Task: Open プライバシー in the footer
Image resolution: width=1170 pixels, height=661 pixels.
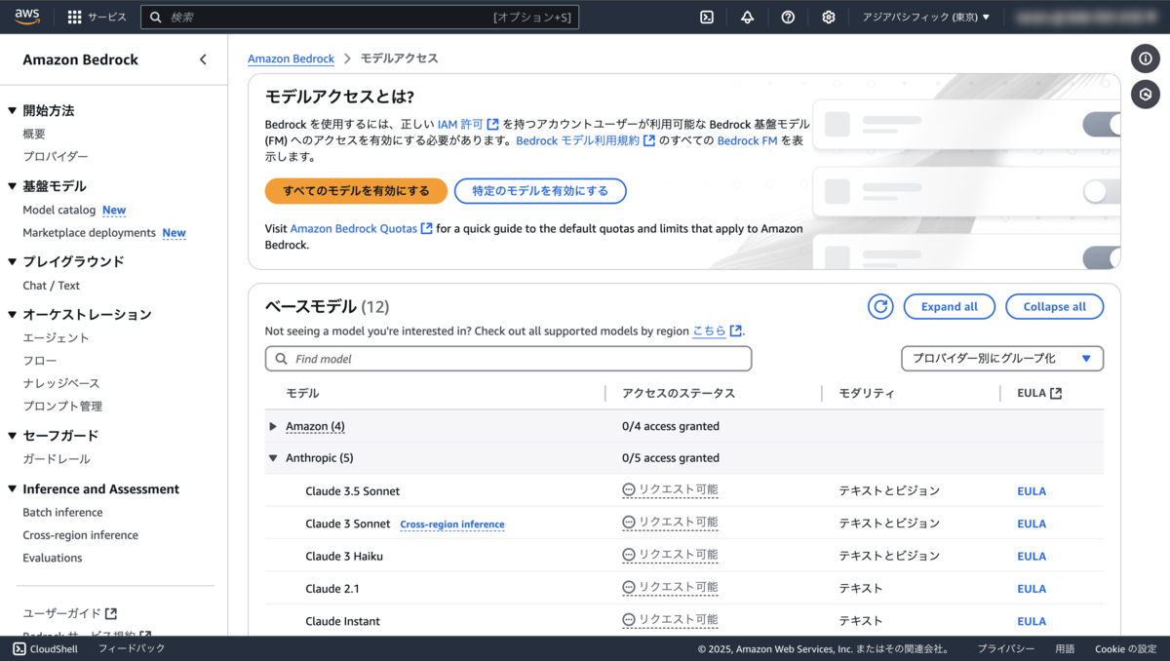Action: [1006, 648]
